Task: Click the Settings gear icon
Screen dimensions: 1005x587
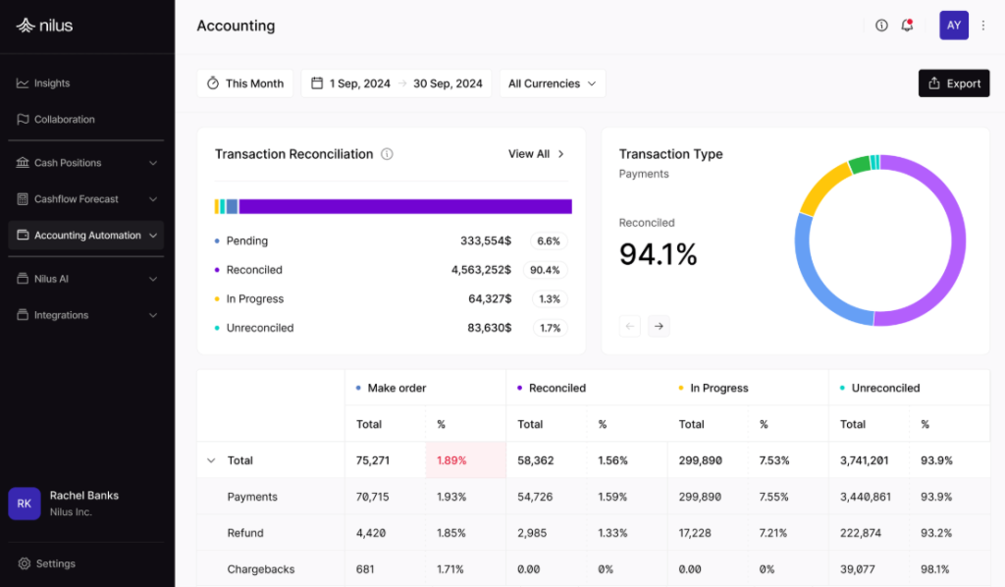Action: pos(24,563)
